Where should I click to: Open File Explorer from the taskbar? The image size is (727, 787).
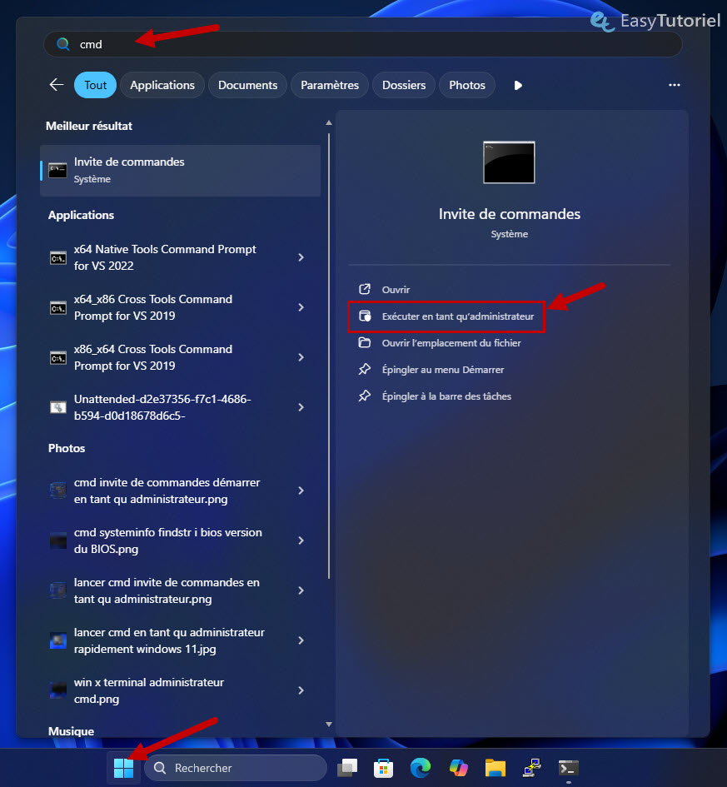click(x=495, y=767)
